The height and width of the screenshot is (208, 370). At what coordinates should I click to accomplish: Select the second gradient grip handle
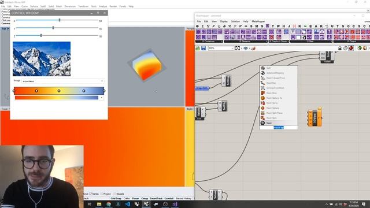[36, 91]
